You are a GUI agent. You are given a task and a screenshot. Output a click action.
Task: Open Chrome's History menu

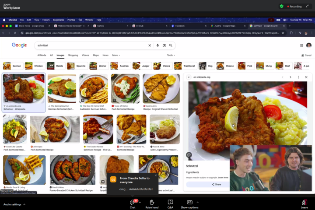[x=46, y=20]
